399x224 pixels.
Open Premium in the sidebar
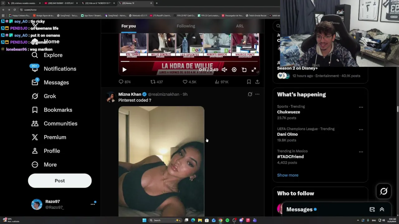pos(49,137)
